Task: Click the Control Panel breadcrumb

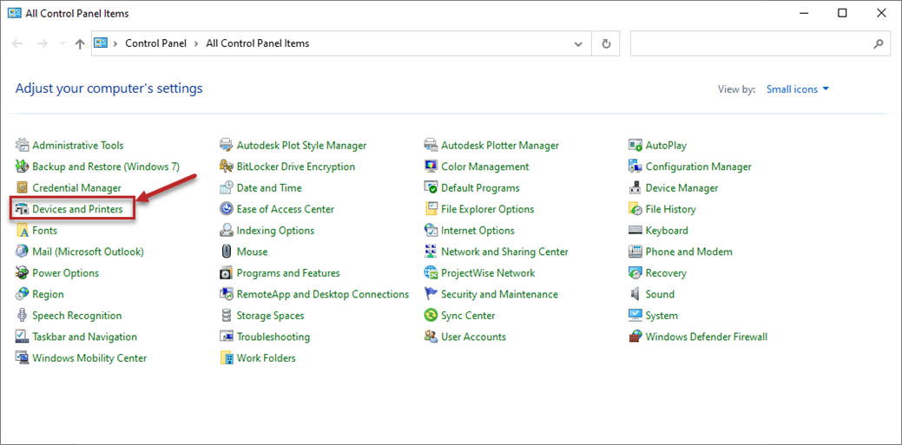Action: [x=156, y=43]
